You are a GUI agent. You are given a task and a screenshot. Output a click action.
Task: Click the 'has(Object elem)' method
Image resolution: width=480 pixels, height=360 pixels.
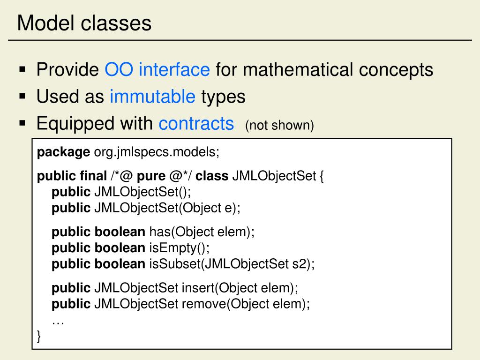(x=202, y=232)
